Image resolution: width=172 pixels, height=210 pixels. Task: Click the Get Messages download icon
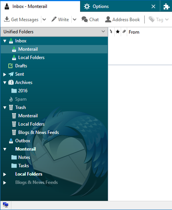coord(7,19)
